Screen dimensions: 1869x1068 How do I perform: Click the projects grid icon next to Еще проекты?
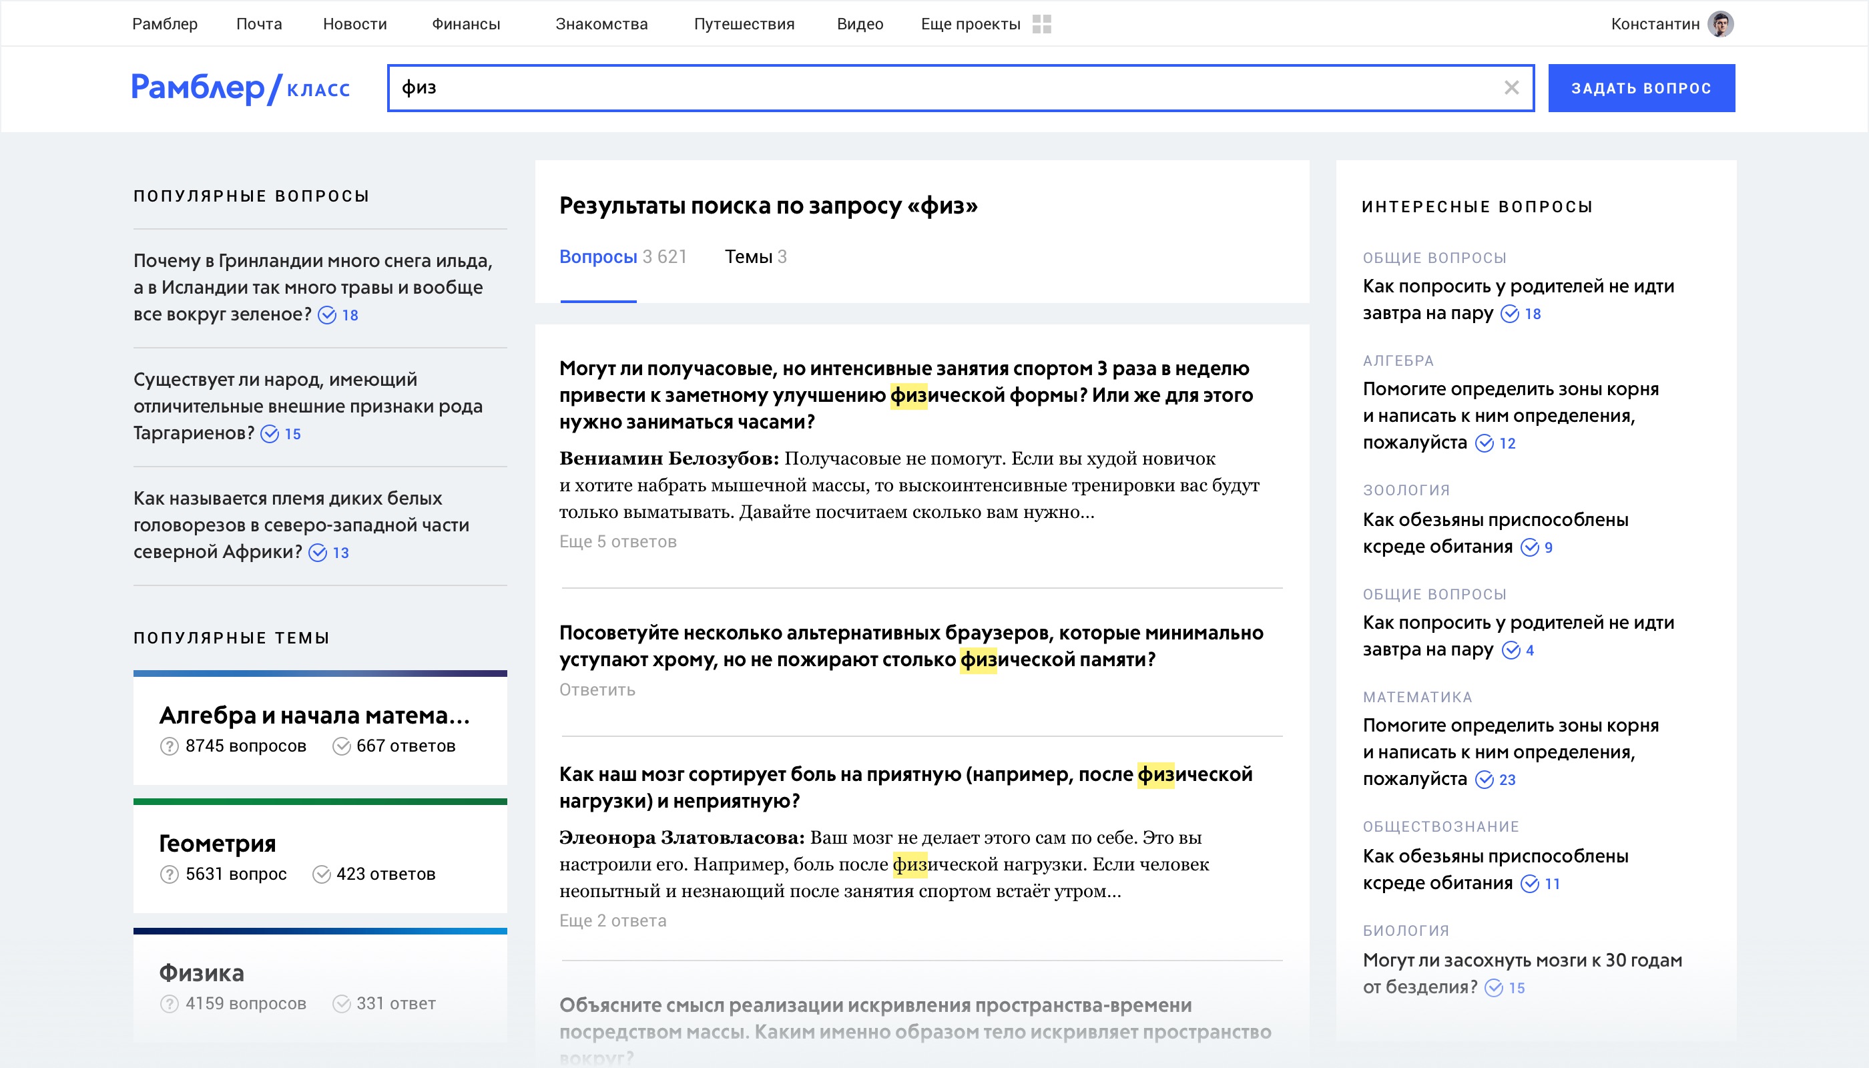pyautogui.click(x=1041, y=24)
